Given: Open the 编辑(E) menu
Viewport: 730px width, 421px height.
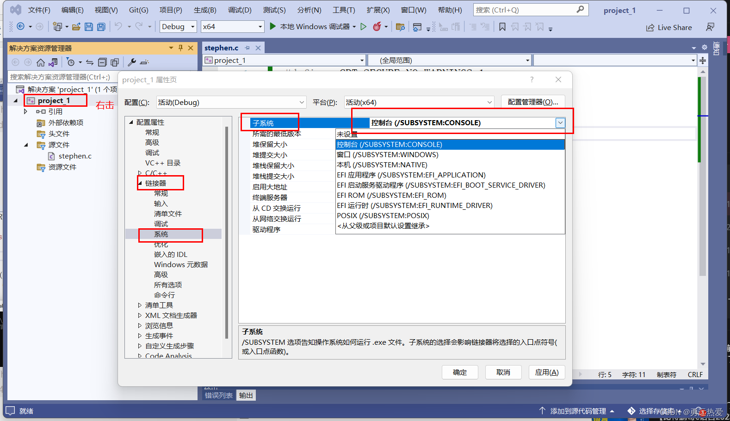Looking at the screenshot, I should pyautogui.click(x=73, y=10).
